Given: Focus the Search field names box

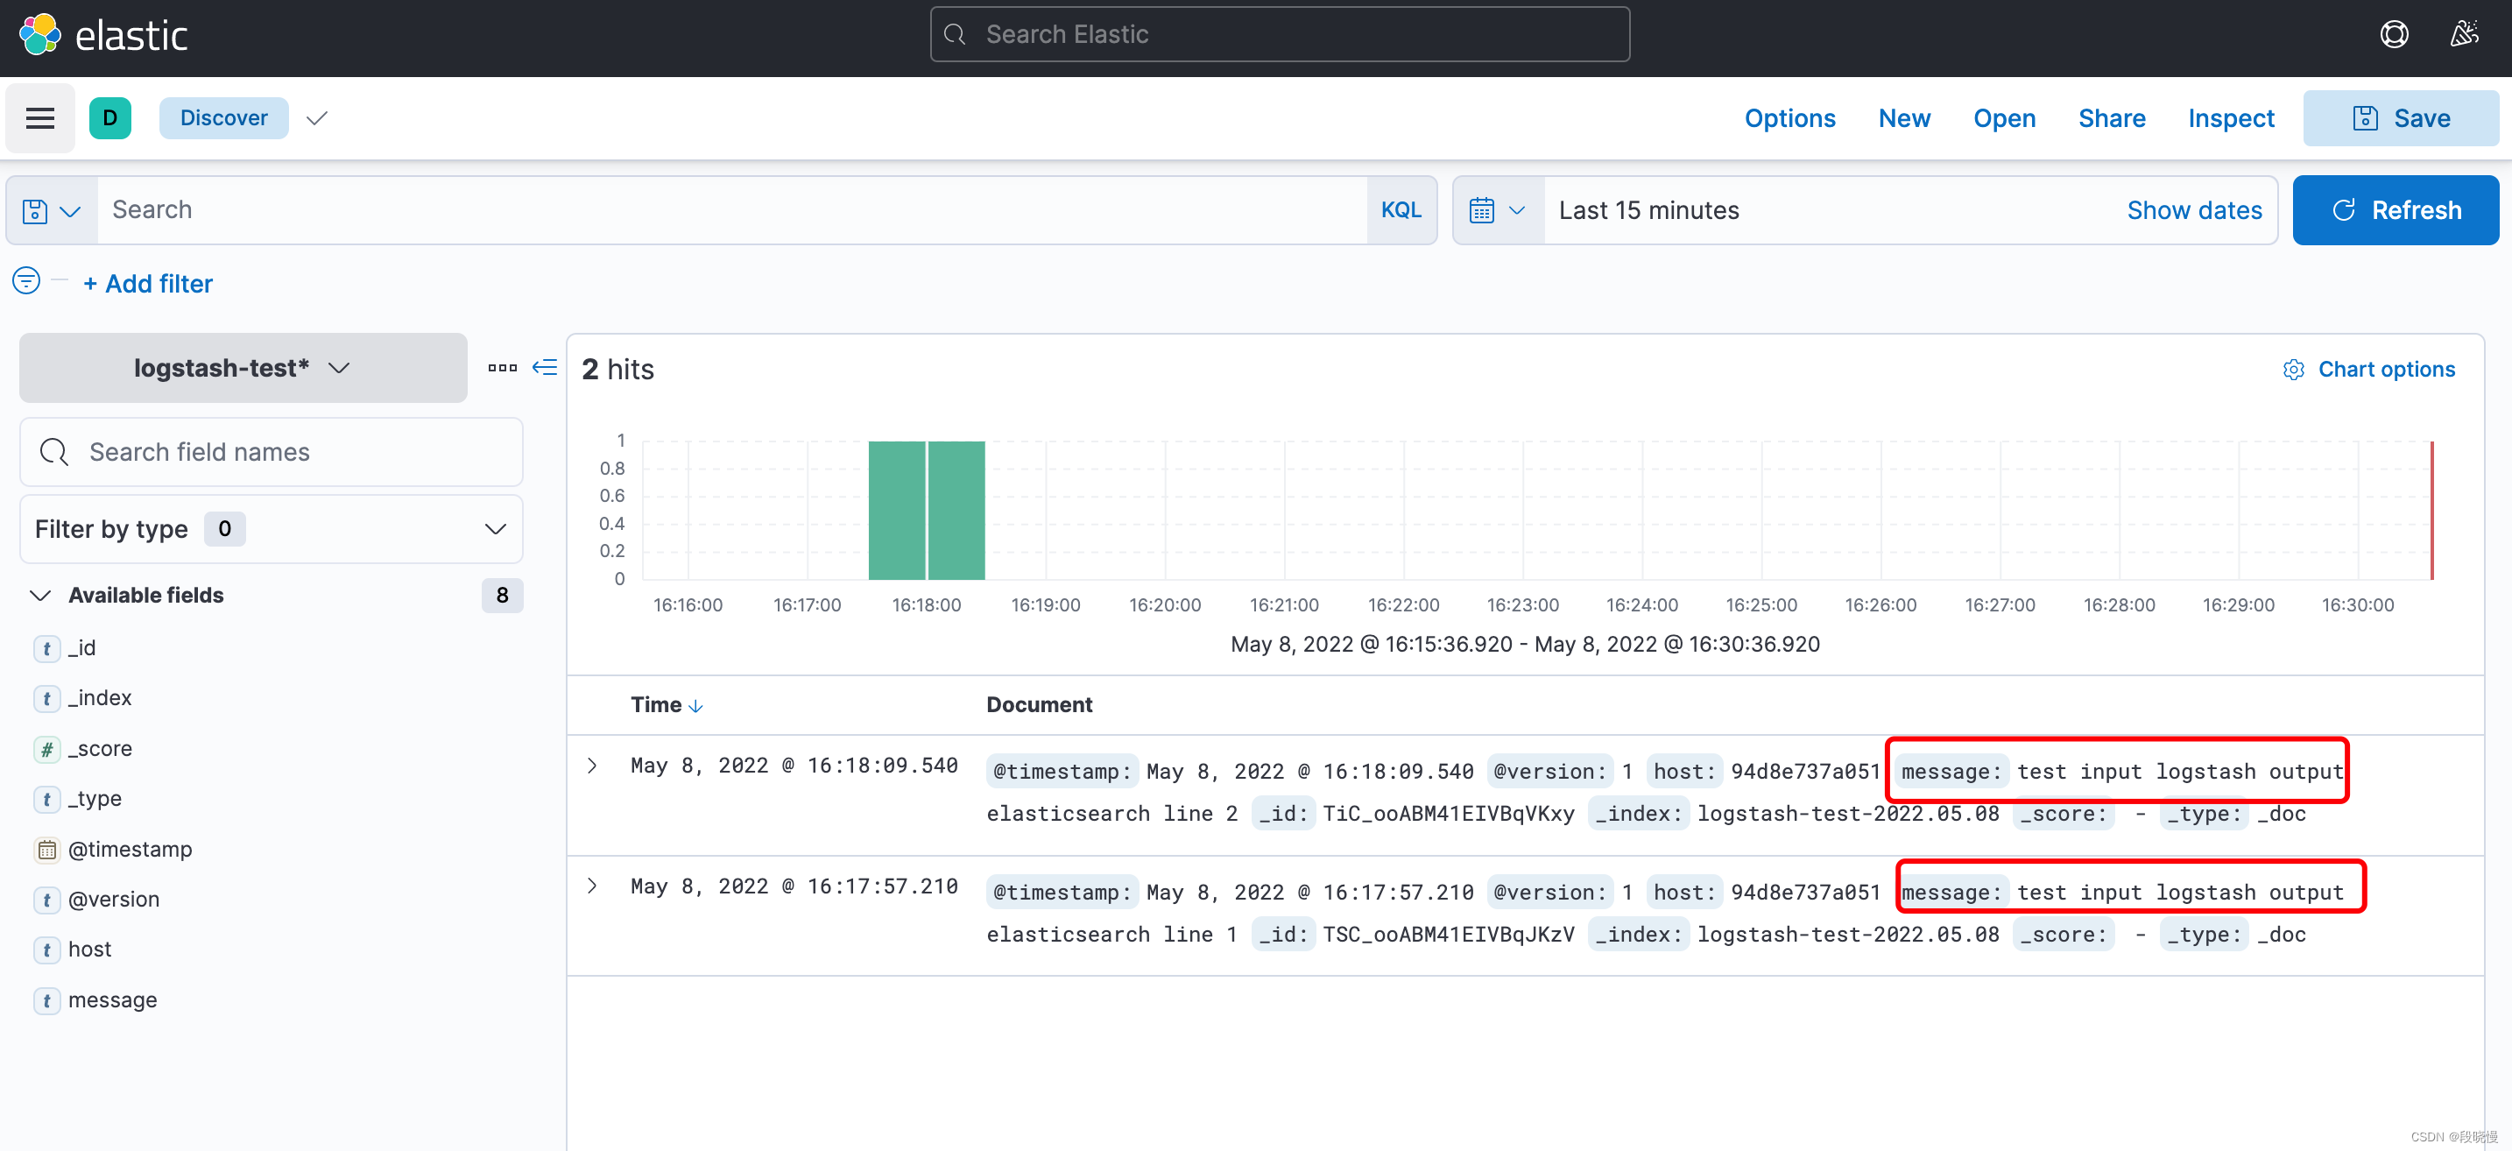Looking at the screenshot, I should pyautogui.click(x=272, y=453).
